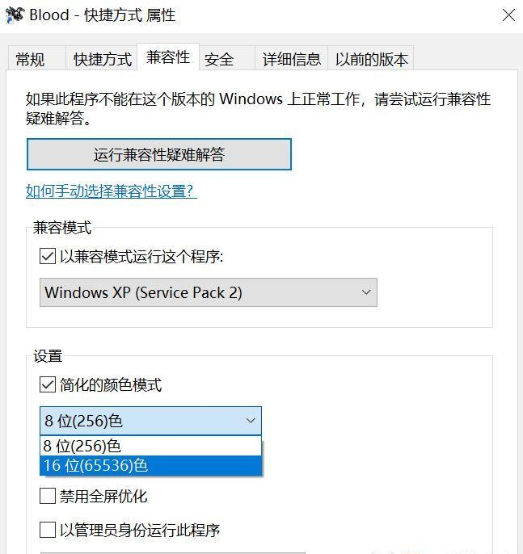Open the 详细信息 tab
523x554 pixels.
pyautogui.click(x=291, y=59)
